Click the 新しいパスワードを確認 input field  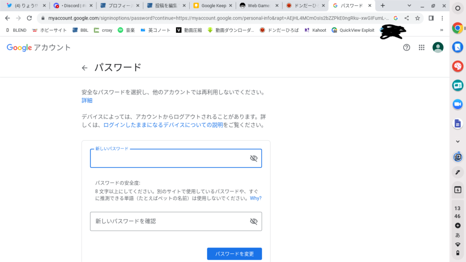pos(168,222)
